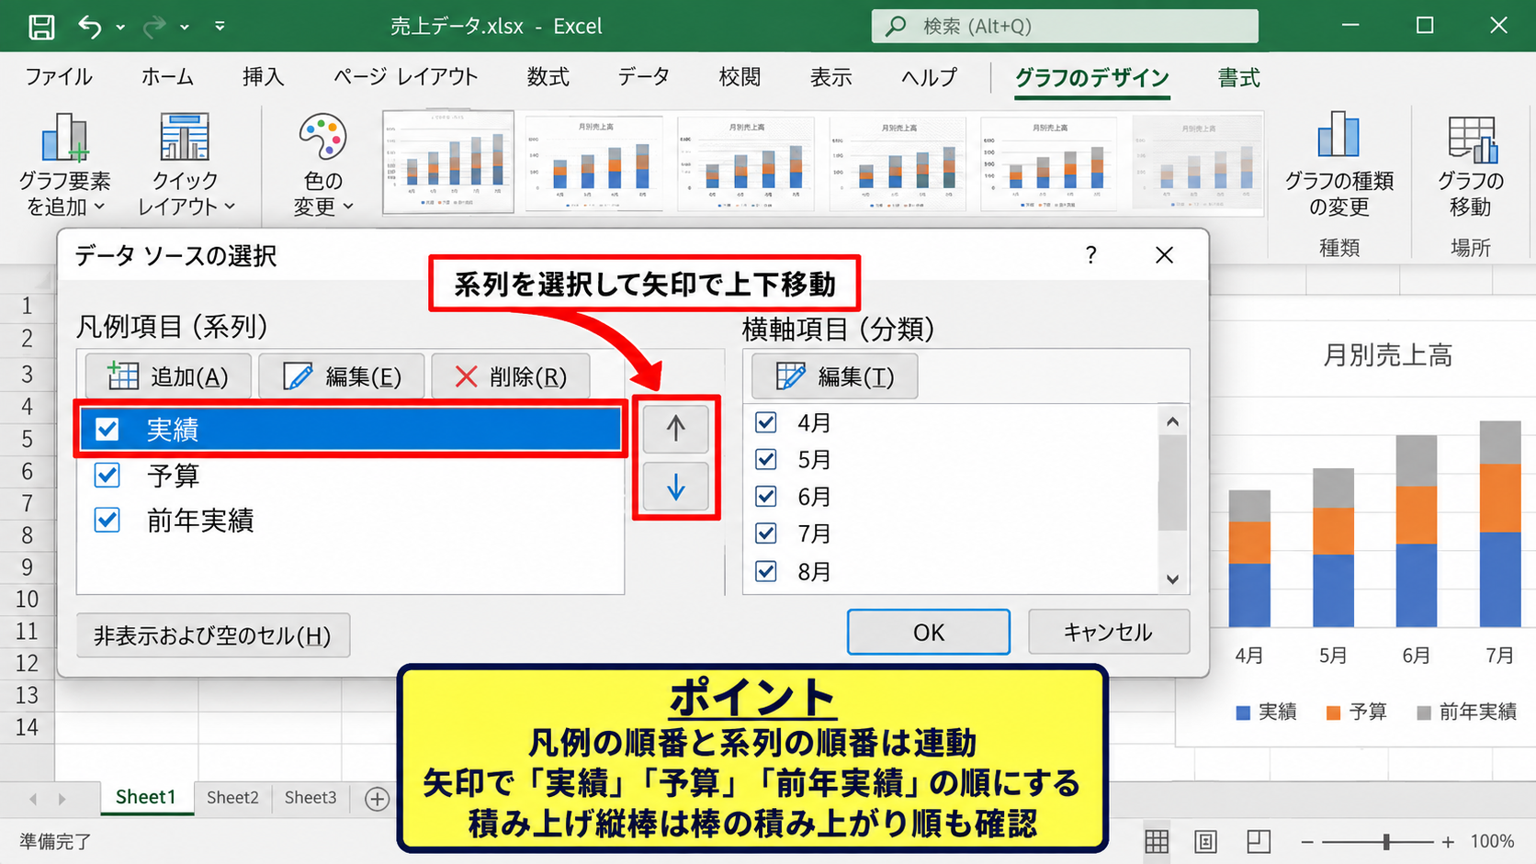
Task: Uncheck the 6月 category checkbox
Action: [x=765, y=497]
